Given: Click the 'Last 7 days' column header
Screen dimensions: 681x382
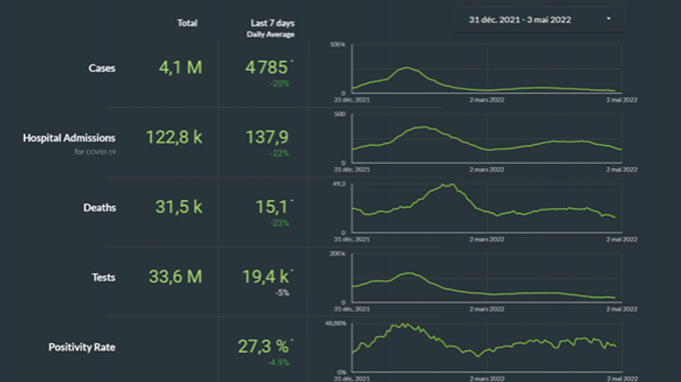Looking at the screenshot, I should click(x=270, y=23).
